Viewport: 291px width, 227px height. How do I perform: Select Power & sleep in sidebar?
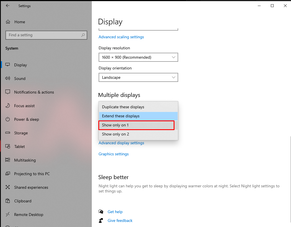click(x=8, y=119)
